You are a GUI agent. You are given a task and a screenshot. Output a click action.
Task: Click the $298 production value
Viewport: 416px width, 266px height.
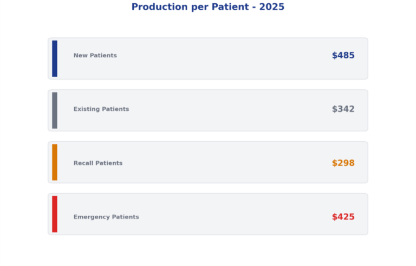point(343,163)
